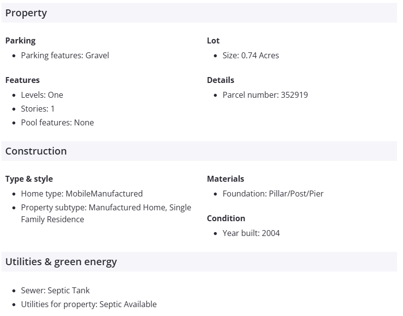
Task: Select the Levels: One list item
Action: coord(42,95)
